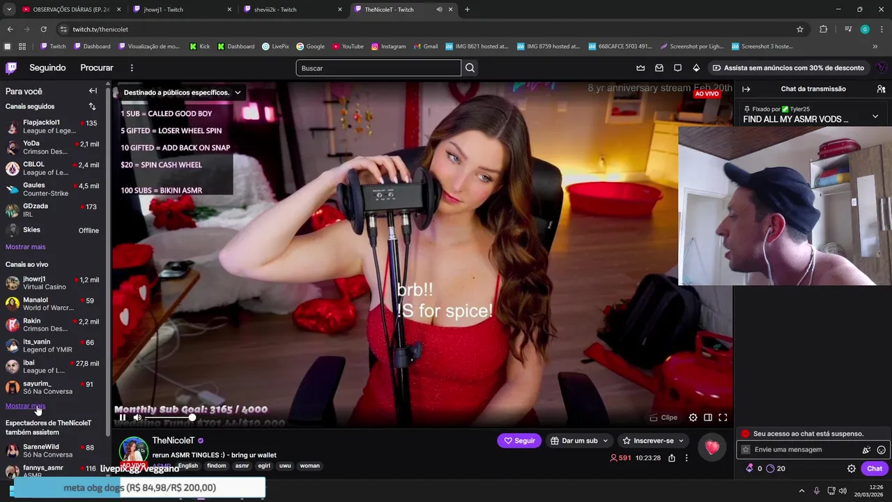This screenshot has width=892, height=502.
Task: Enter fullscreen mode
Action: tap(723, 418)
